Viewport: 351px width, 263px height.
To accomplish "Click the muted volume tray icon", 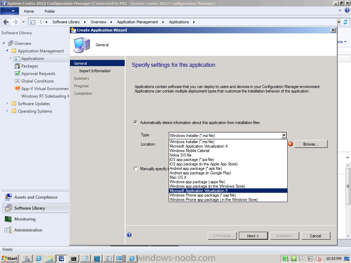I will [x=318, y=259].
